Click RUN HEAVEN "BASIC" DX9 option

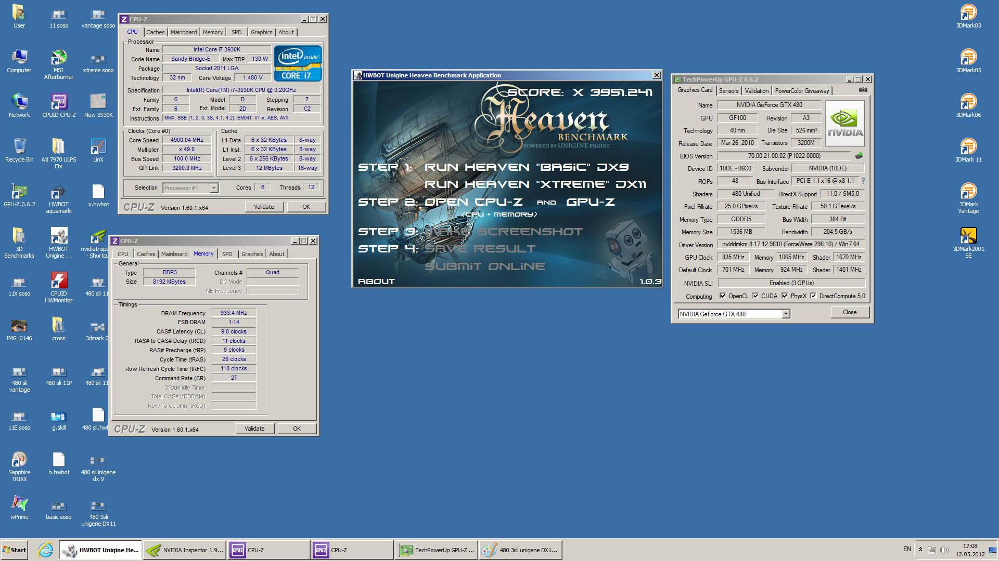pyautogui.click(x=527, y=167)
